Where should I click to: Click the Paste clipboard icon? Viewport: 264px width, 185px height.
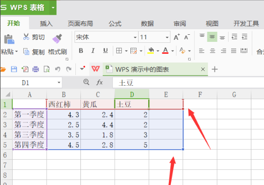click(x=9, y=39)
